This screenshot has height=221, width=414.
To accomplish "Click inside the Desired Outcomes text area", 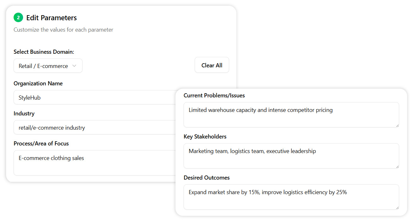I will pos(291,197).
